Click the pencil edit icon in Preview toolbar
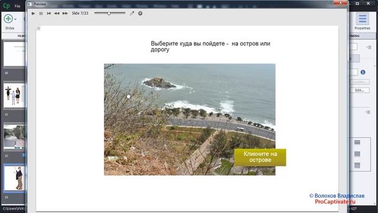Image resolution: width=378 pixels, height=213 pixels. pos(132,13)
